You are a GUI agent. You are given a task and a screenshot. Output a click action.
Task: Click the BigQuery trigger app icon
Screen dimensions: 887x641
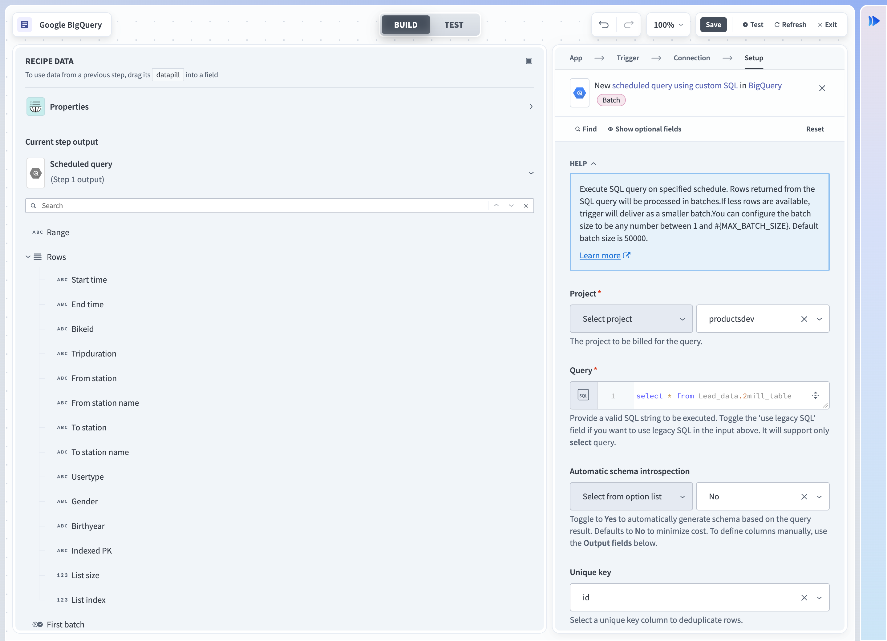click(x=579, y=93)
